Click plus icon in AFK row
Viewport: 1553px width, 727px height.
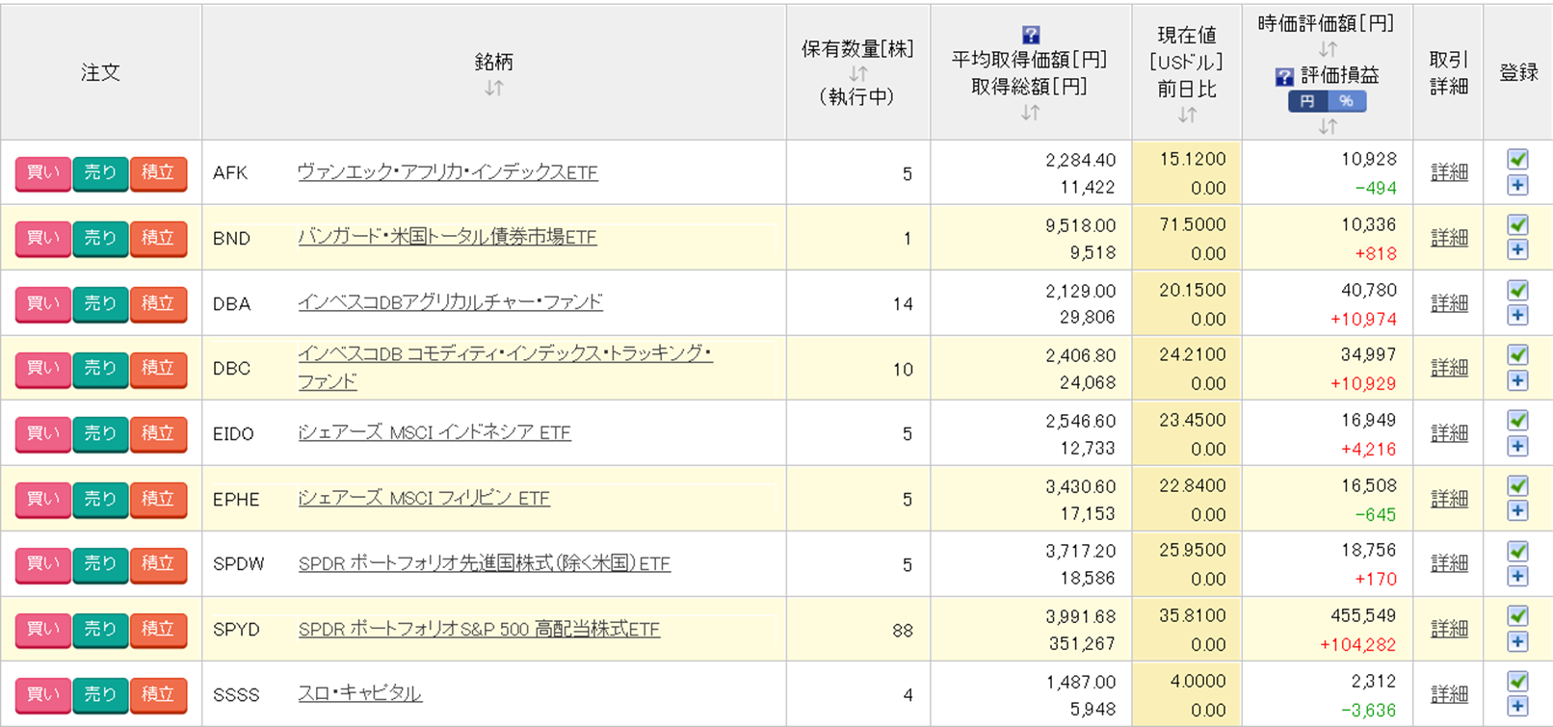1517,186
